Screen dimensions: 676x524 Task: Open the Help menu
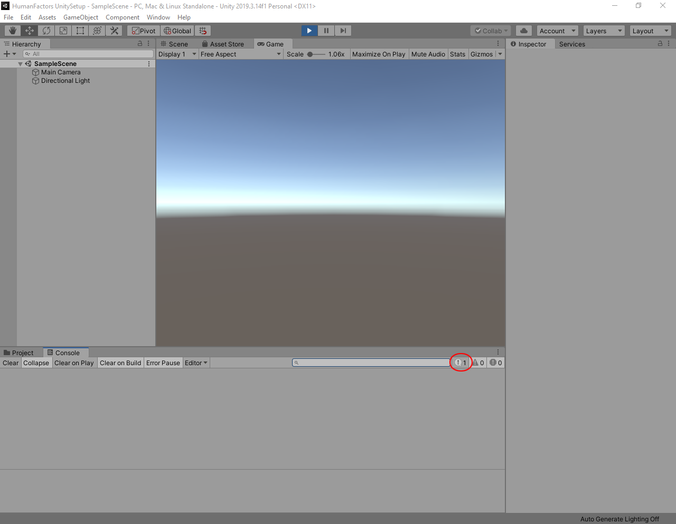184,17
